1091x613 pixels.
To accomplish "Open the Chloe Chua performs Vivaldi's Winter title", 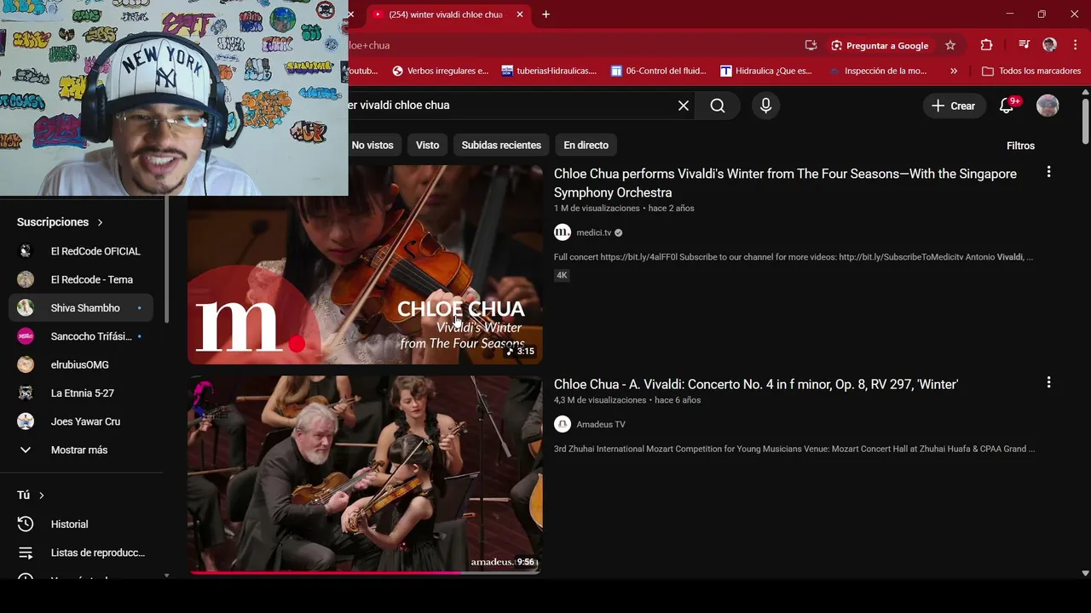I will pyautogui.click(x=785, y=183).
